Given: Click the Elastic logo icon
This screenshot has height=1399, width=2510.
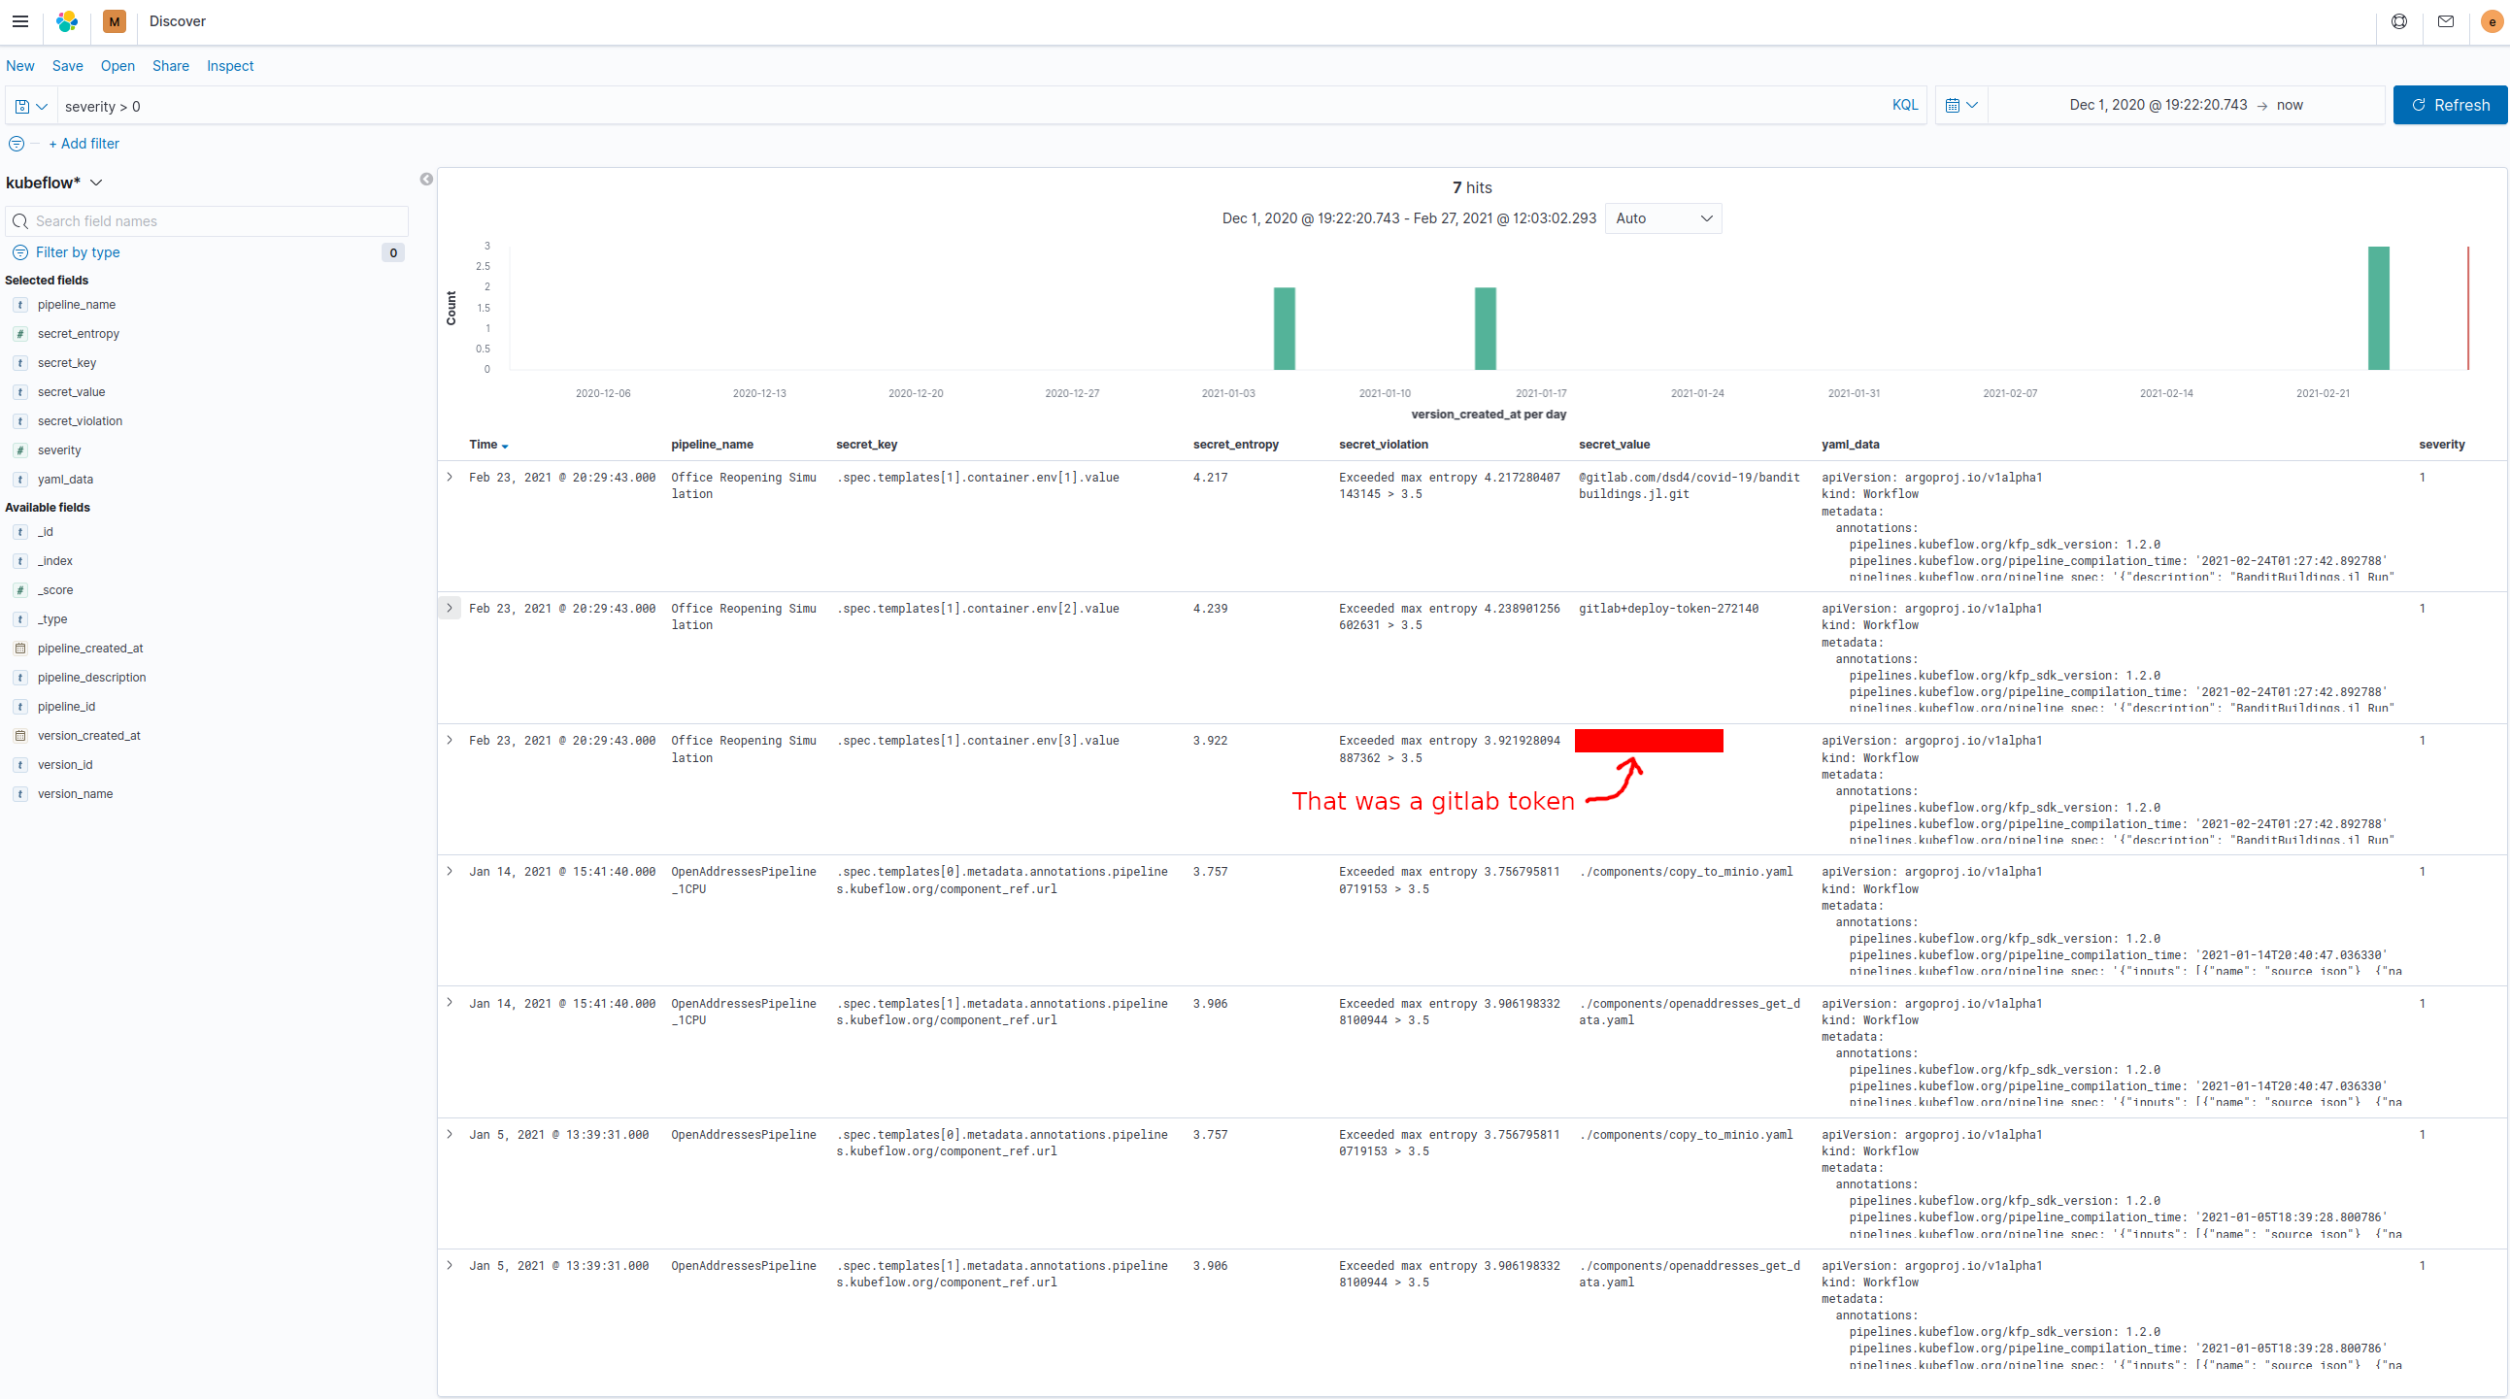Looking at the screenshot, I should pyautogui.click(x=67, y=21).
